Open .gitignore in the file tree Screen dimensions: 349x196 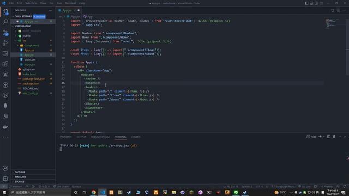tap(29, 69)
